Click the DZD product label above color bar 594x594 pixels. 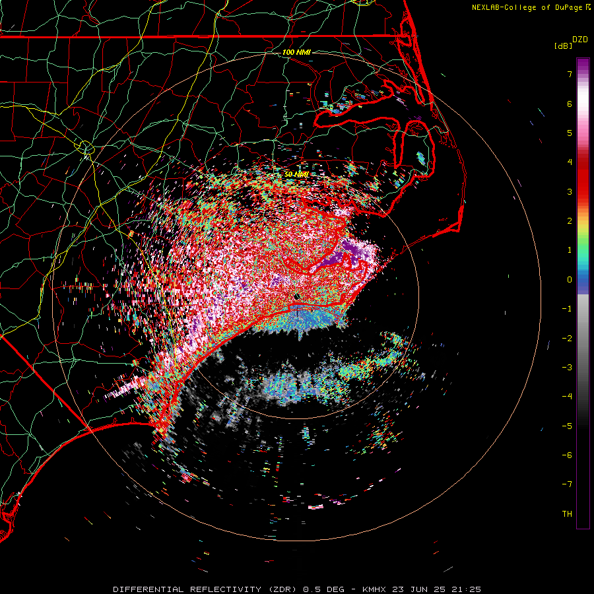[x=580, y=40]
